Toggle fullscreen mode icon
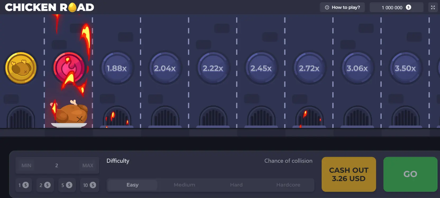440x198 pixels. pos(433,7)
